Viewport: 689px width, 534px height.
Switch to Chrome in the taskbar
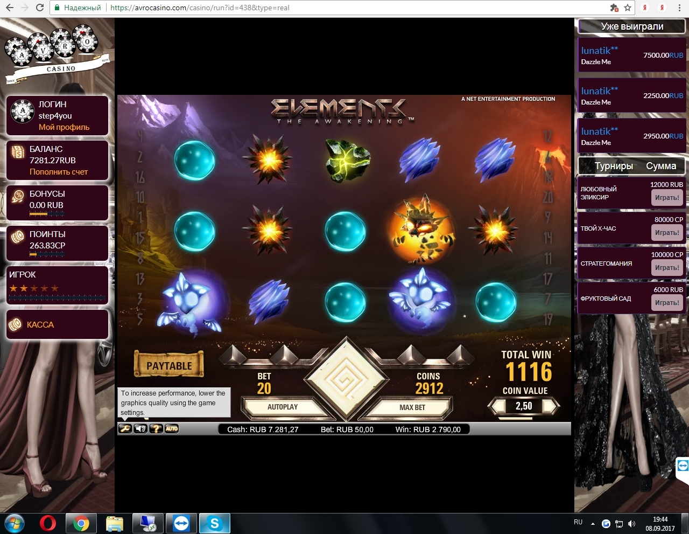(81, 523)
